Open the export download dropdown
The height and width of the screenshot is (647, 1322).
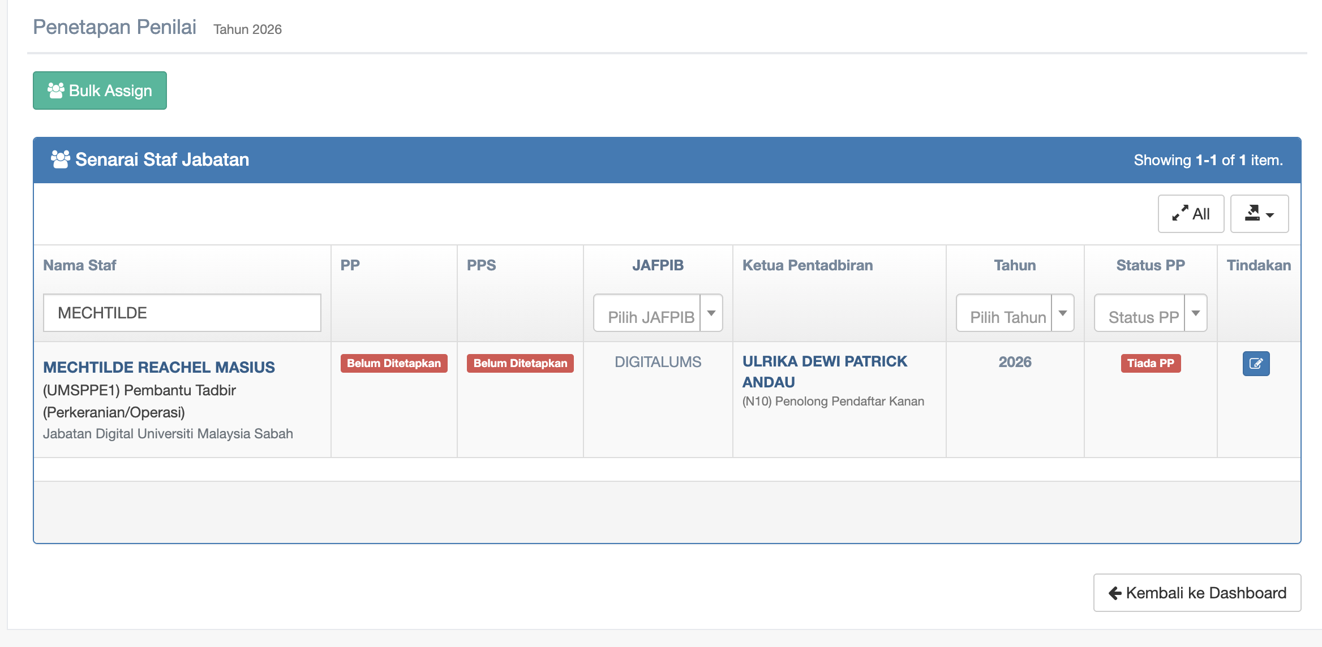(x=1259, y=214)
